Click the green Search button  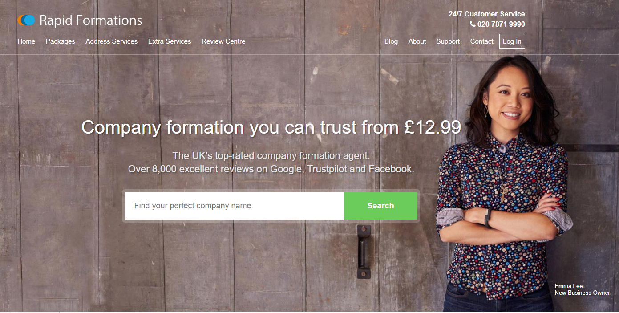click(380, 206)
